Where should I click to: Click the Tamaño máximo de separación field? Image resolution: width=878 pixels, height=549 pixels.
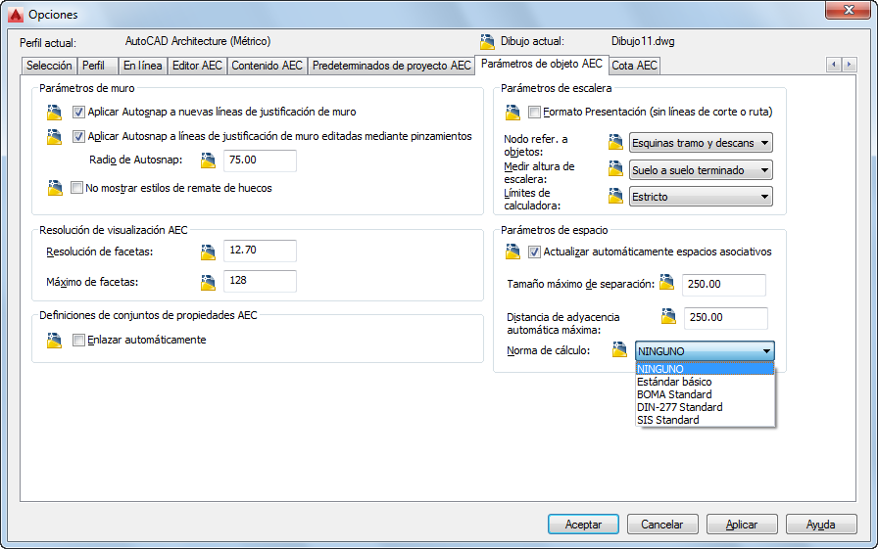[x=723, y=285]
